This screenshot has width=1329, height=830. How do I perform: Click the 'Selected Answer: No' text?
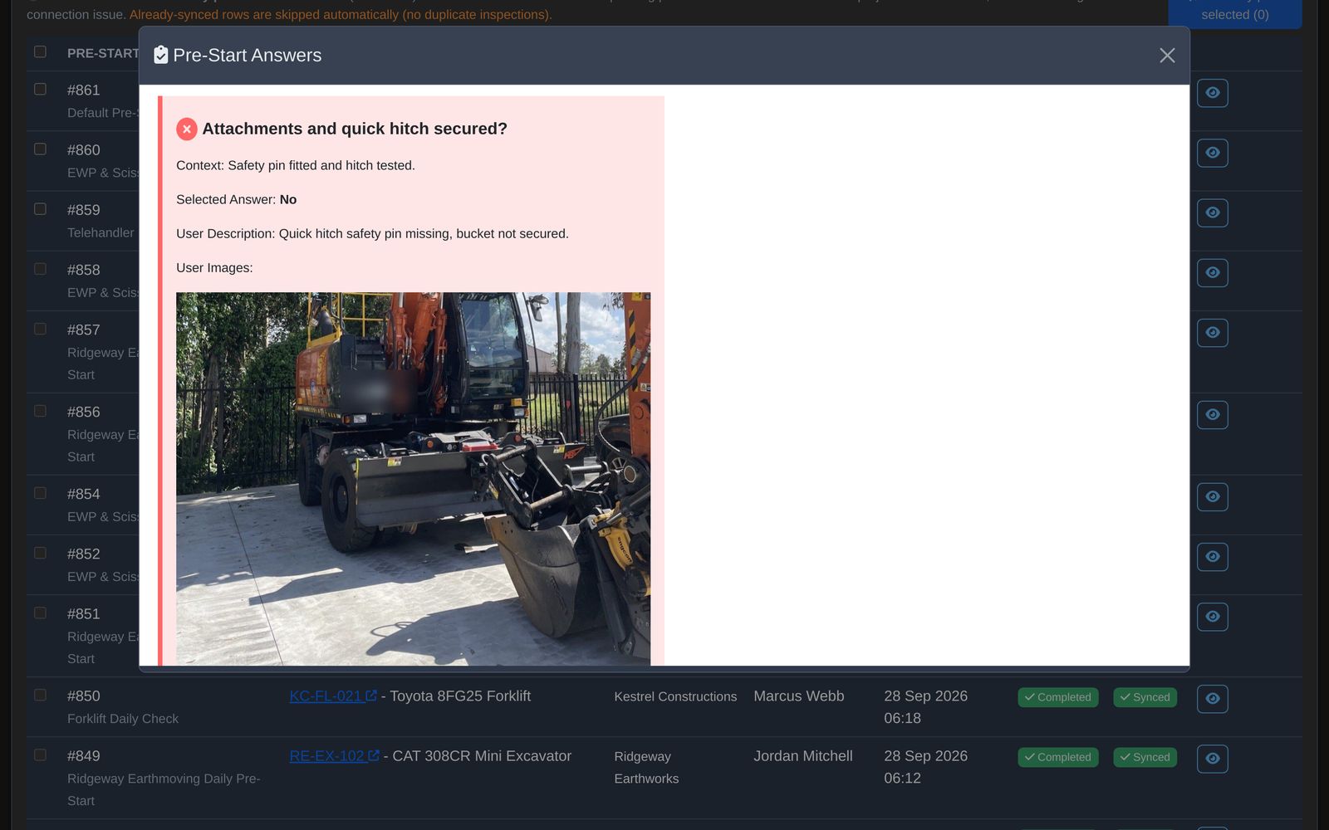236,199
